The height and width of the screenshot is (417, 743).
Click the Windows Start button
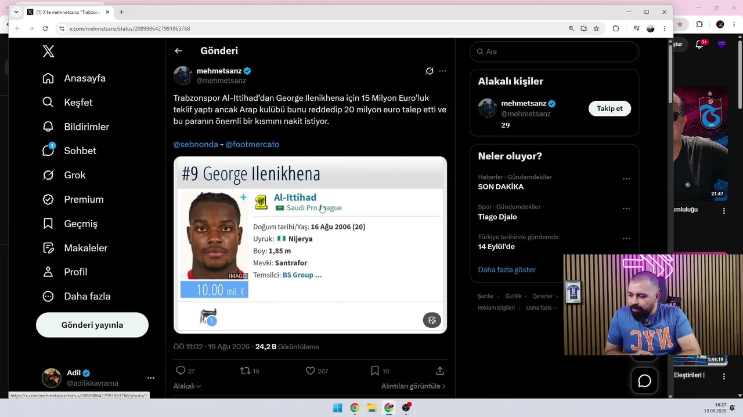(337, 408)
